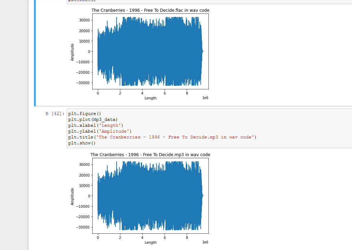Click the plt.ylabel('Amplitude') code line

coord(100,131)
